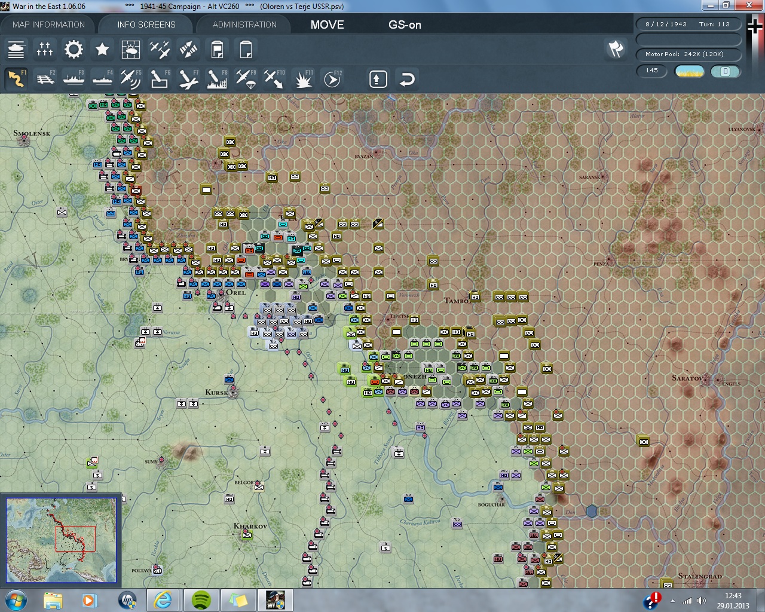Open the production gear icon screen
This screenshot has width=765, height=612.
tap(74, 50)
